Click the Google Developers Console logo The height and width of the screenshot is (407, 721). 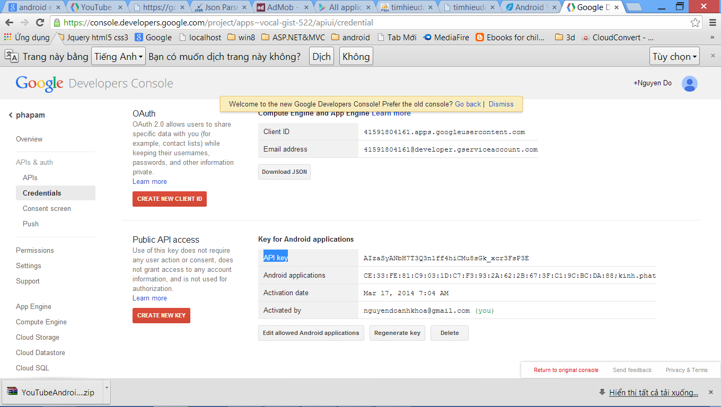[x=94, y=84]
